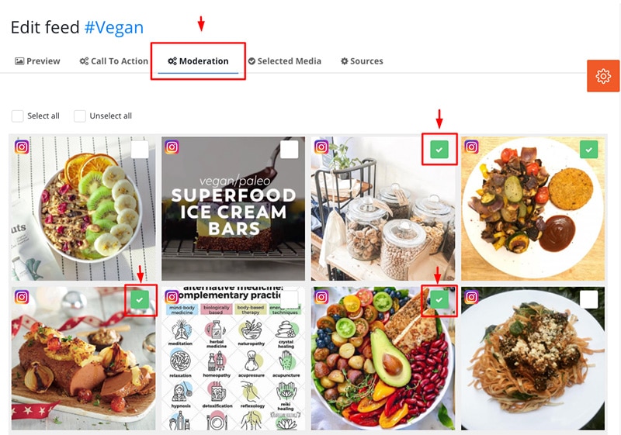Tick the Select all checkbox
This screenshot has width=621, height=435.
click(x=17, y=116)
